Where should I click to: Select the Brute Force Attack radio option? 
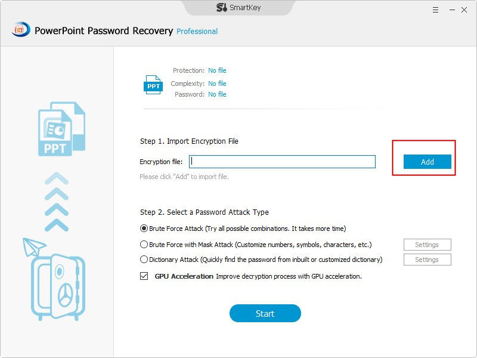(x=144, y=229)
